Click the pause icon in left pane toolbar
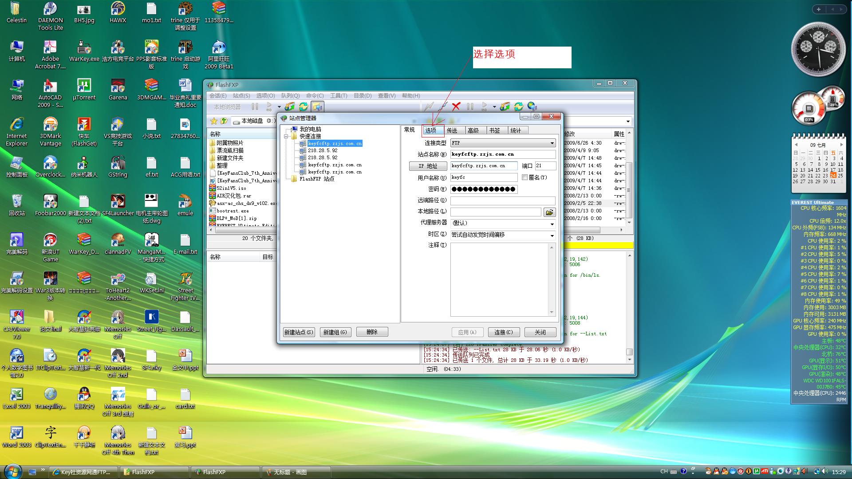The image size is (852, 479). [x=255, y=106]
